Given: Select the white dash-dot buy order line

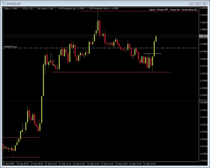Looking at the screenshot, I should [x=100, y=48].
